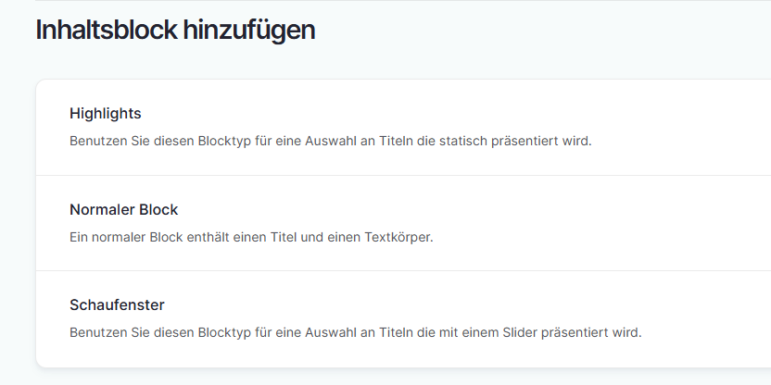Pick the block with title and text body
The image size is (771, 385).
(x=371, y=223)
